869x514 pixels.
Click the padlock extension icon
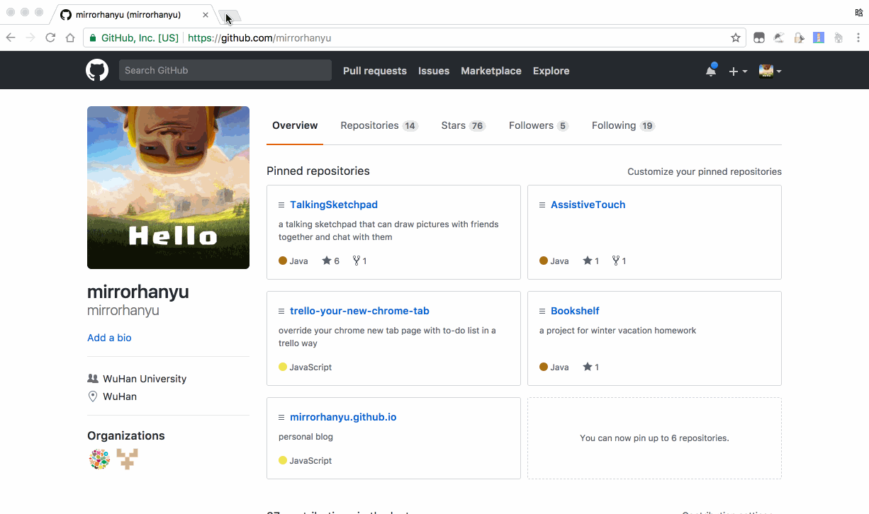point(799,38)
